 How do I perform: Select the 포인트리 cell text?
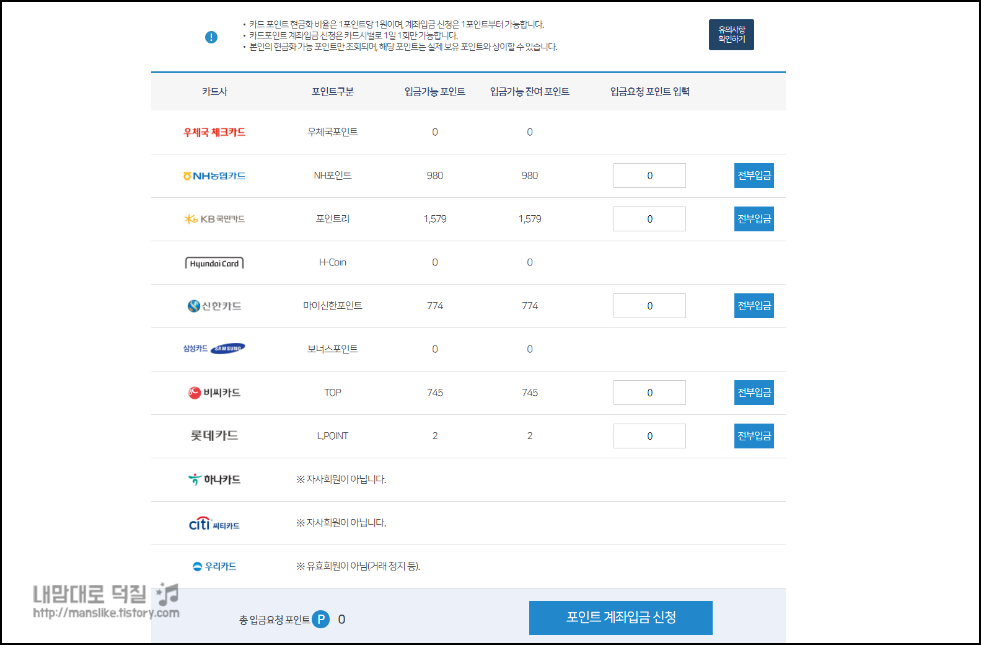(333, 219)
